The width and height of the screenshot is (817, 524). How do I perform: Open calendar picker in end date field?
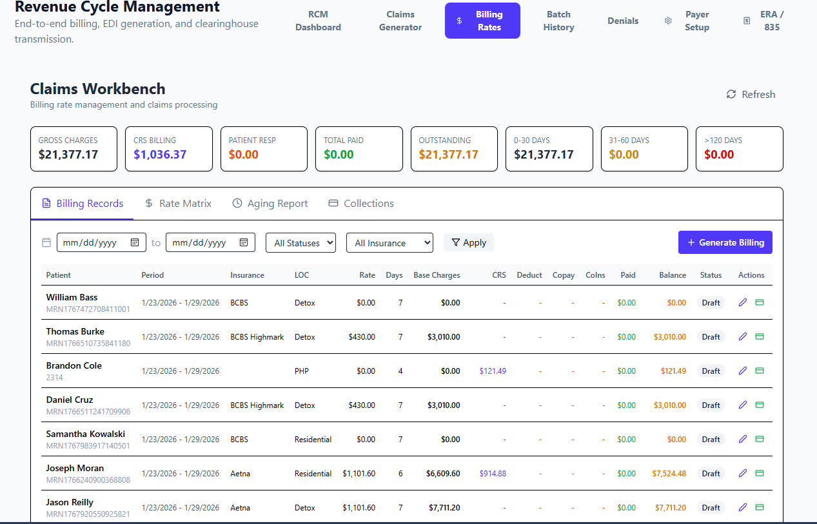point(244,242)
